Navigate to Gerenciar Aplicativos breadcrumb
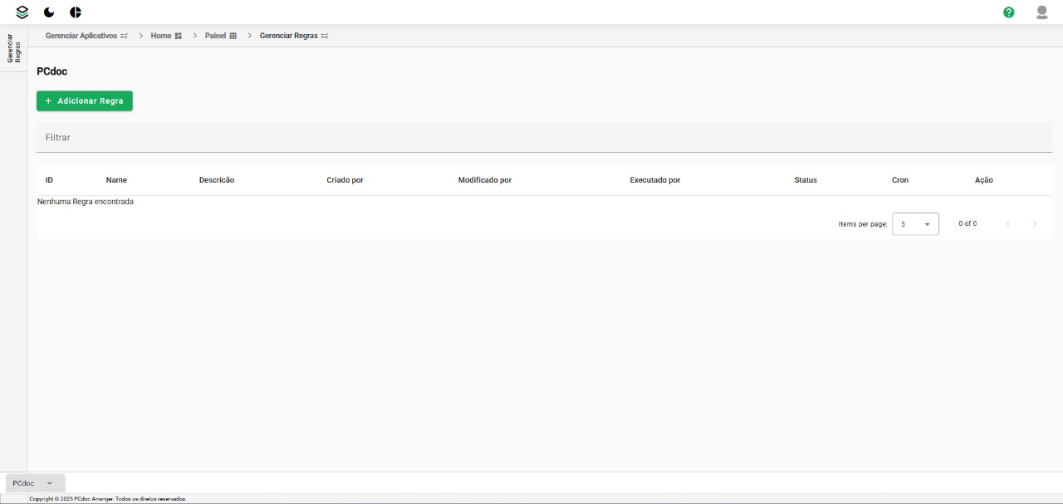The height and width of the screenshot is (504, 1063). click(x=81, y=37)
